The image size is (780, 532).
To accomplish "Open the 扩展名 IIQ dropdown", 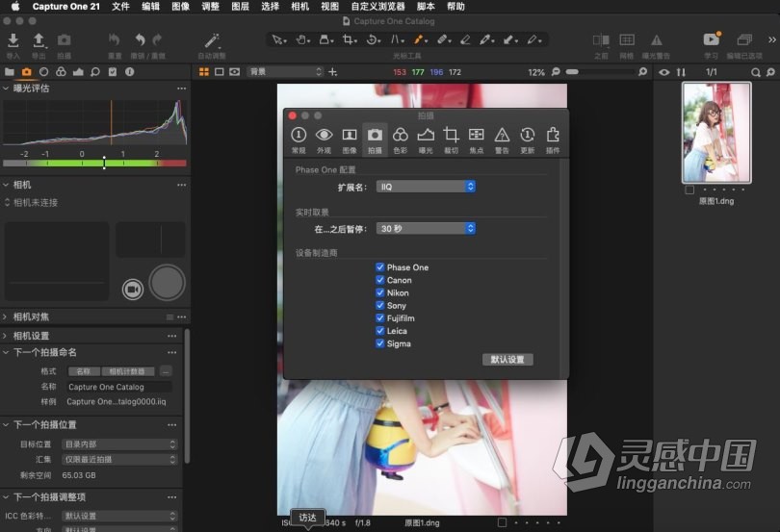I will tap(426, 187).
